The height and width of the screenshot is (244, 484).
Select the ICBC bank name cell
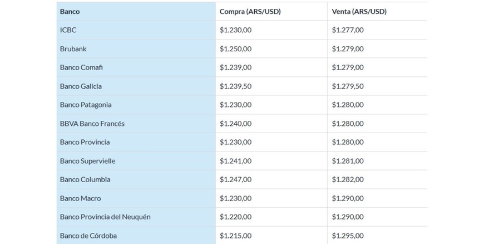68,30
